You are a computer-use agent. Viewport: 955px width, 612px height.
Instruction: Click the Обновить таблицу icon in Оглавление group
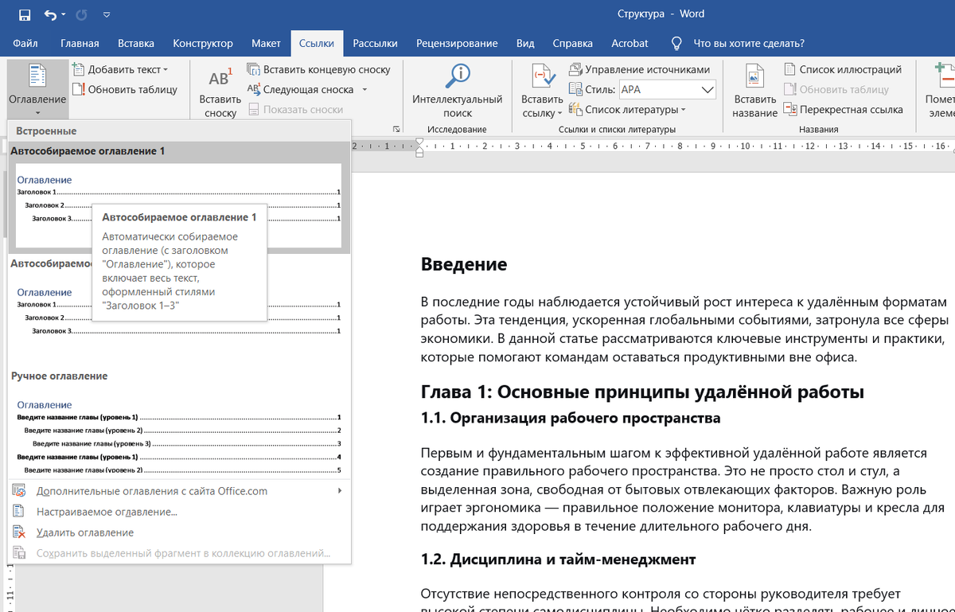tap(78, 89)
